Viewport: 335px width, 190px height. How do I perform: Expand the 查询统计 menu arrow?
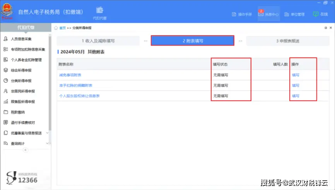click(47, 143)
